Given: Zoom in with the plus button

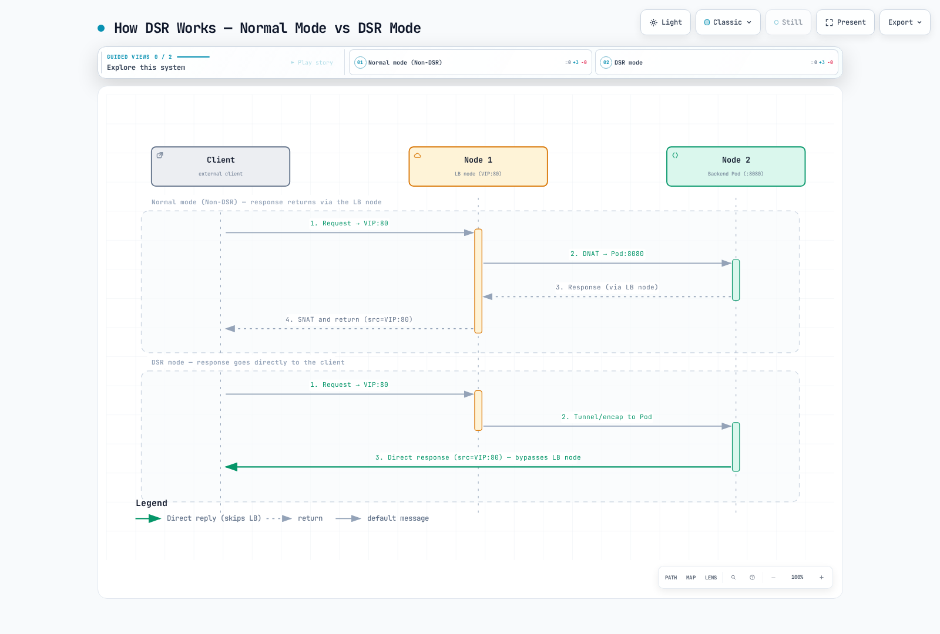Looking at the screenshot, I should [x=821, y=578].
